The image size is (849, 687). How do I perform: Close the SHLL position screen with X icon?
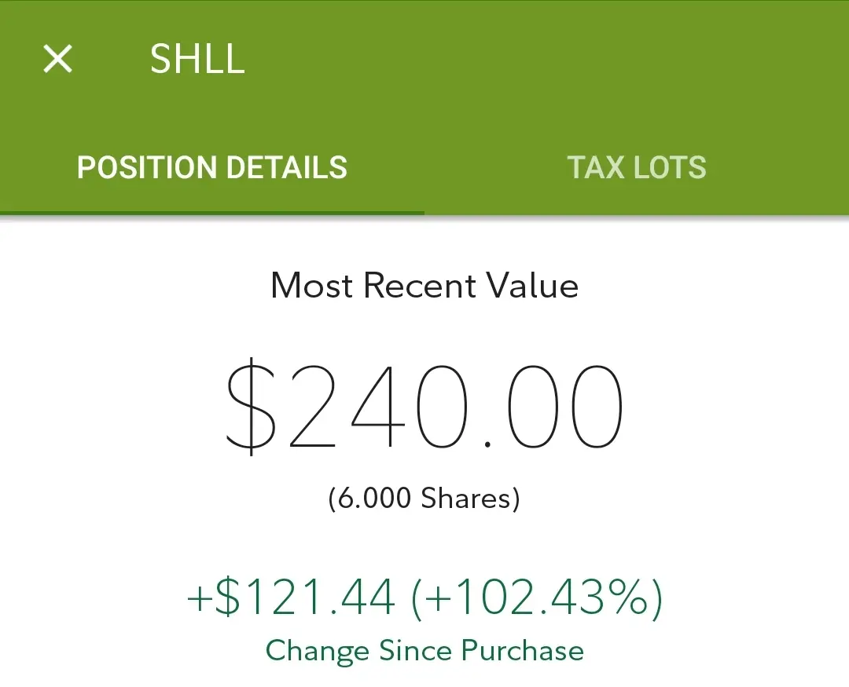coord(57,58)
